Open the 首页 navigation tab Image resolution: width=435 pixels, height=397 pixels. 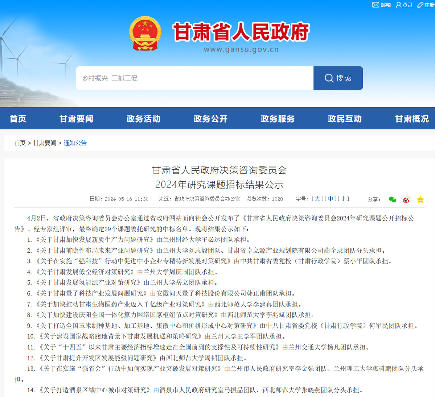(x=18, y=119)
